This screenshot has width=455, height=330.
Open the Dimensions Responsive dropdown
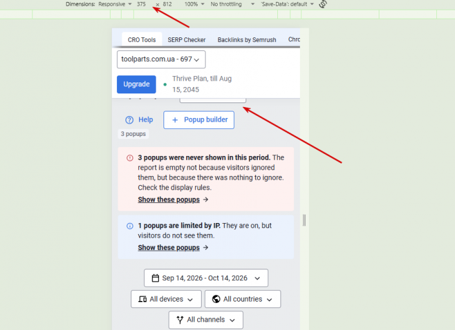click(x=115, y=4)
